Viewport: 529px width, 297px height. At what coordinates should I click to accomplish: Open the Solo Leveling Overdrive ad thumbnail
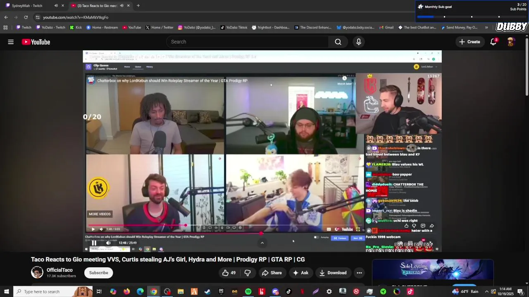(433, 270)
